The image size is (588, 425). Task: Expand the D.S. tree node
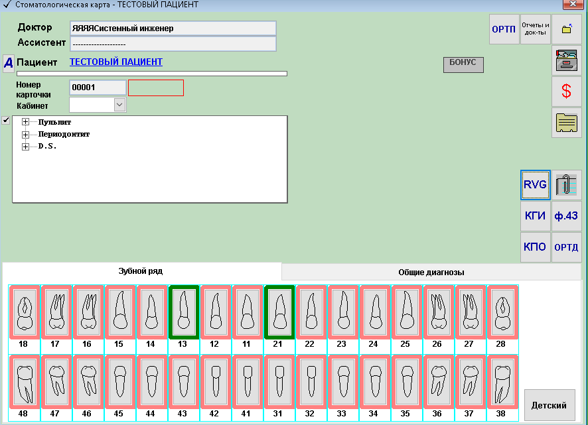pyautogui.click(x=26, y=147)
